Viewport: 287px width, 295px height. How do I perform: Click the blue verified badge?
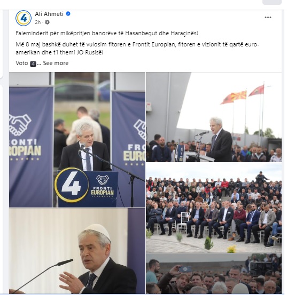(x=68, y=14)
